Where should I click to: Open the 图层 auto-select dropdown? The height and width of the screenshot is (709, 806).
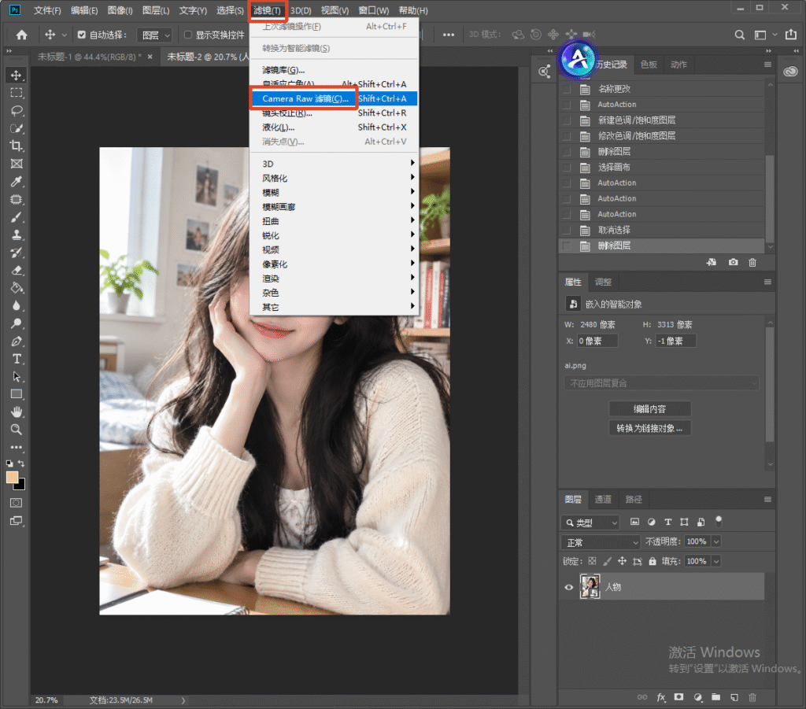tap(154, 35)
